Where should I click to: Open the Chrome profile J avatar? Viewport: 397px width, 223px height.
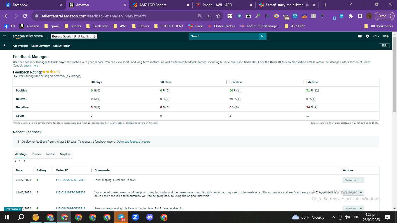(369, 16)
